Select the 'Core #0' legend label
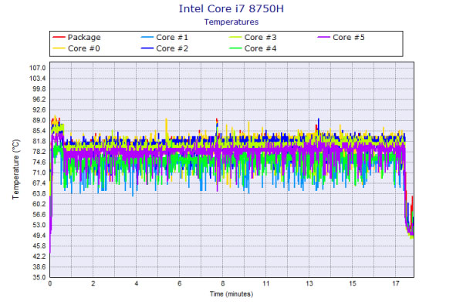The width and height of the screenshot is (463, 308). (84, 49)
